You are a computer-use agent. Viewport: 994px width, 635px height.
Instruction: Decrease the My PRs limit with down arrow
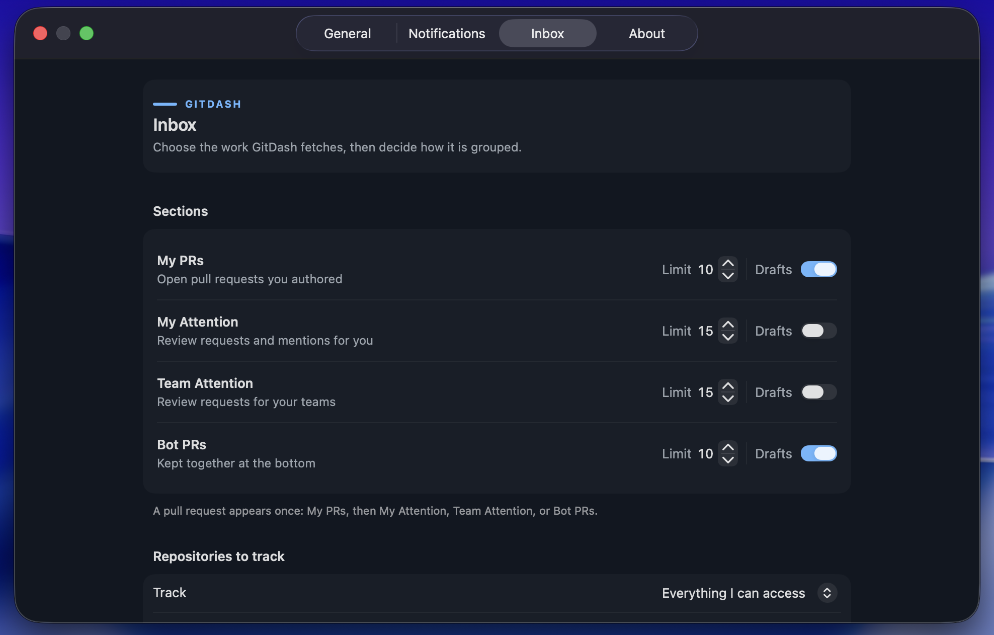[x=728, y=276]
